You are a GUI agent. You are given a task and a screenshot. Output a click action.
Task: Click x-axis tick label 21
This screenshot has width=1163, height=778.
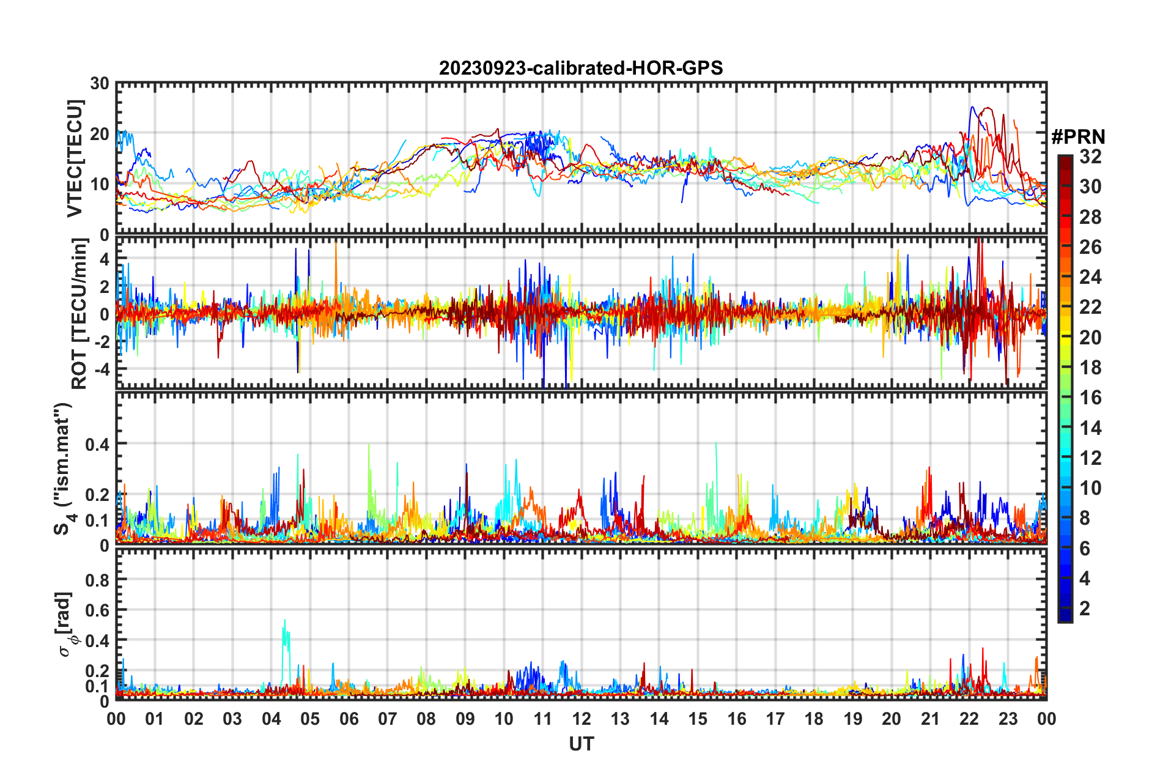[x=930, y=719]
